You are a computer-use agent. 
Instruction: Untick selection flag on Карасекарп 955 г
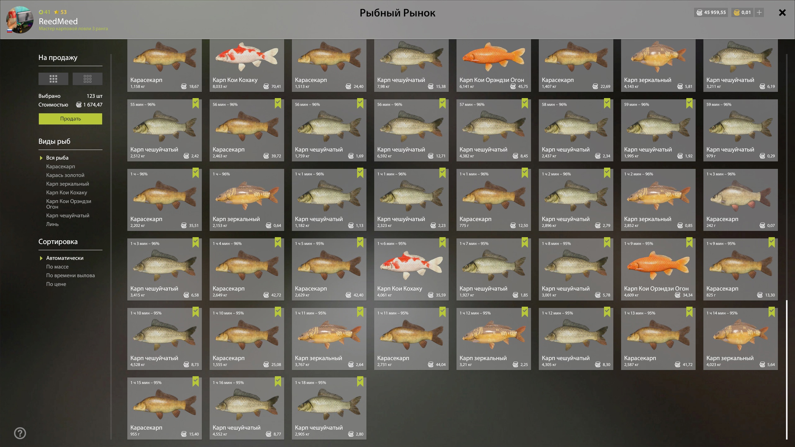196,382
